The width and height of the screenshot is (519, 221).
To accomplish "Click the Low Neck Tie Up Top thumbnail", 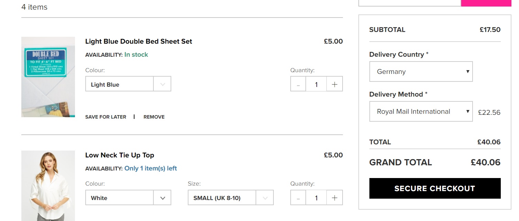I will [x=48, y=186].
